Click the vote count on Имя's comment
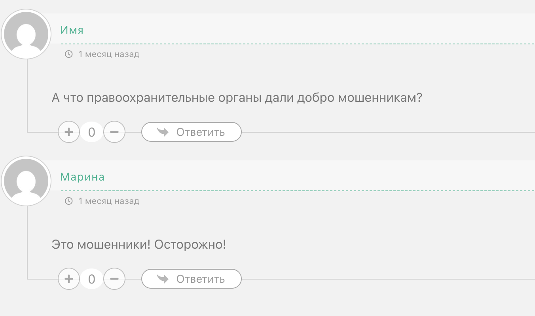This screenshot has width=535, height=316. (91, 132)
